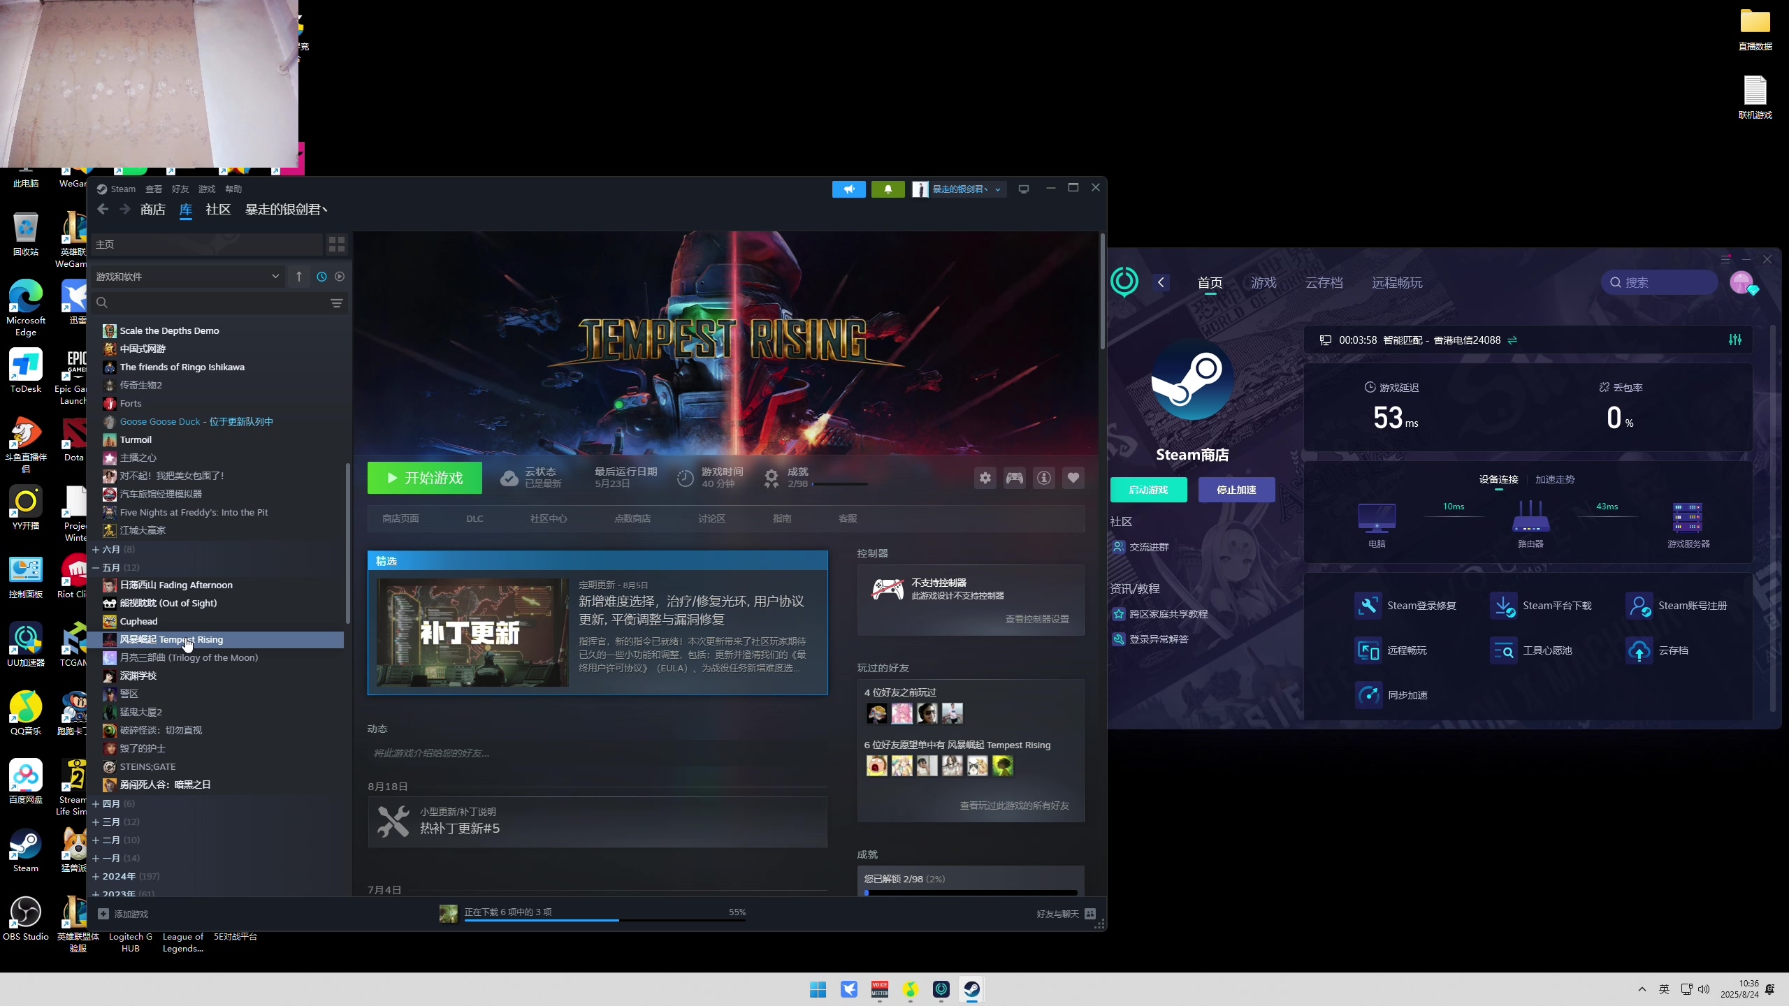
Task: Open the DLC tab for Tempest Rising
Action: [475, 518]
